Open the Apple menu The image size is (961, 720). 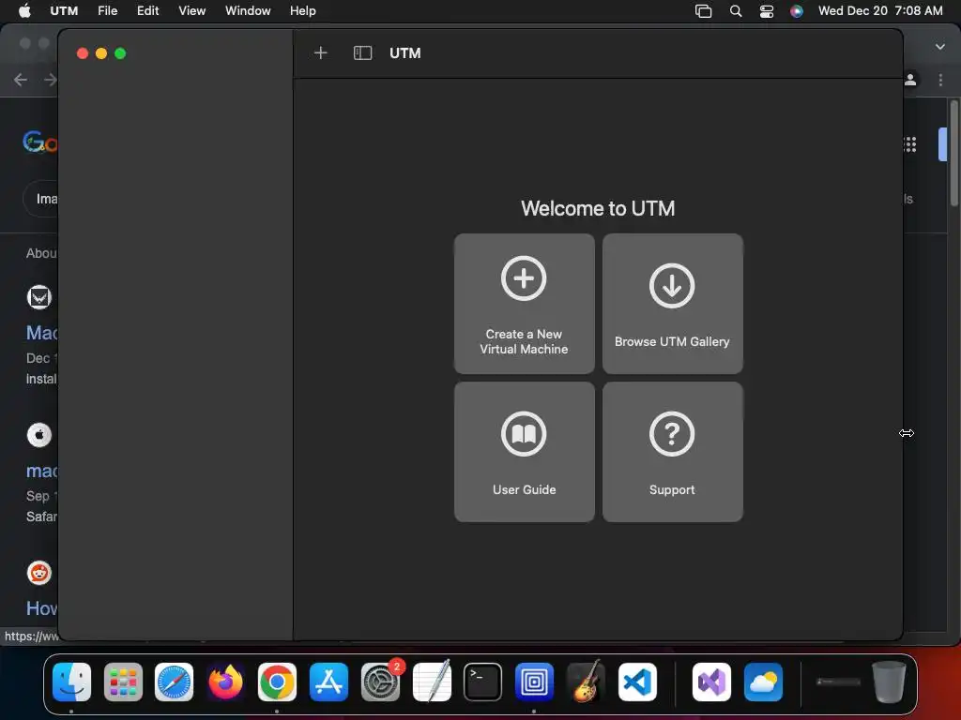click(x=24, y=10)
